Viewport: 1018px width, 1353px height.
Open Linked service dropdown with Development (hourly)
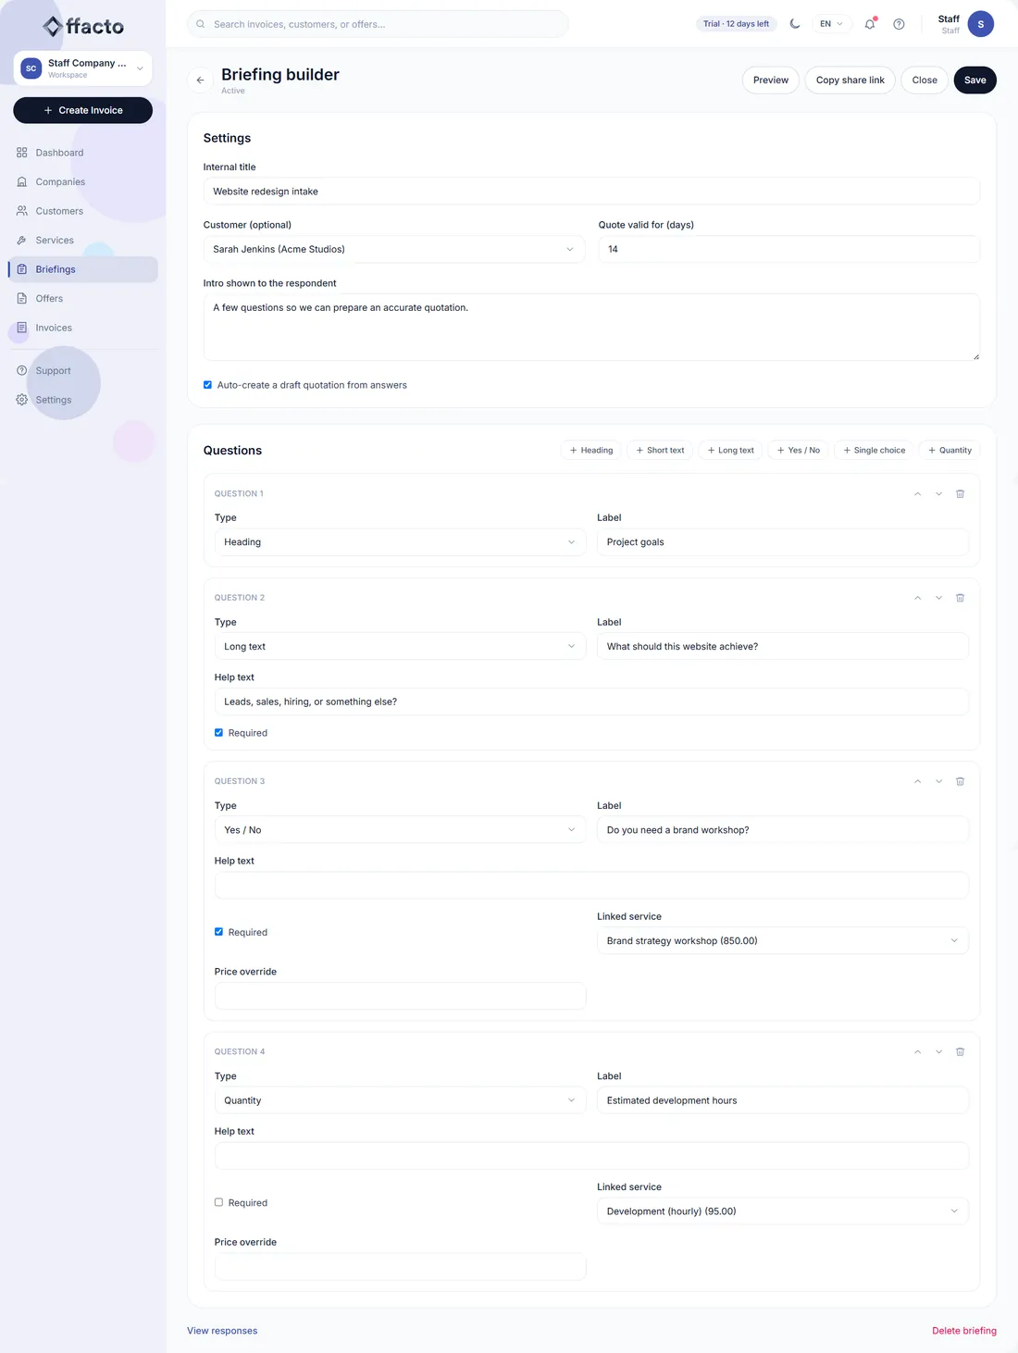(x=783, y=1211)
